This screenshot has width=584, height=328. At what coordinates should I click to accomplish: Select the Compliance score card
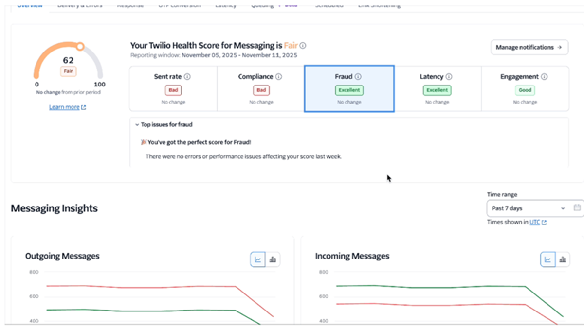(261, 88)
